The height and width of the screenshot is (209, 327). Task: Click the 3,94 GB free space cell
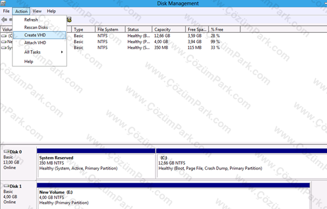pyautogui.click(x=195, y=42)
